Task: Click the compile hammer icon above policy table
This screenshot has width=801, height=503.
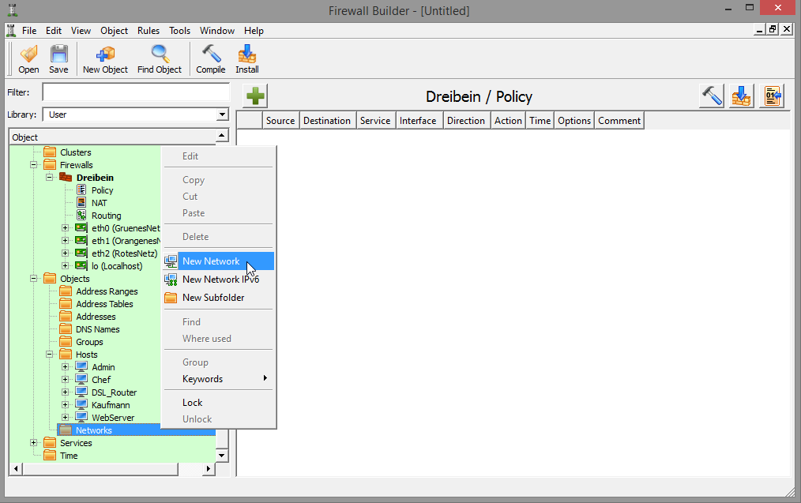Action: pyautogui.click(x=712, y=96)
